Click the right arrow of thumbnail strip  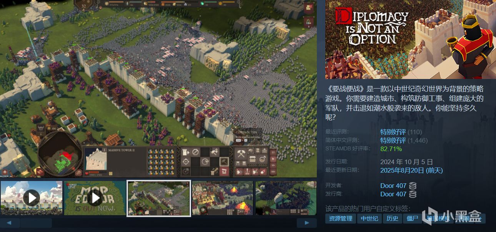point(306,223)
